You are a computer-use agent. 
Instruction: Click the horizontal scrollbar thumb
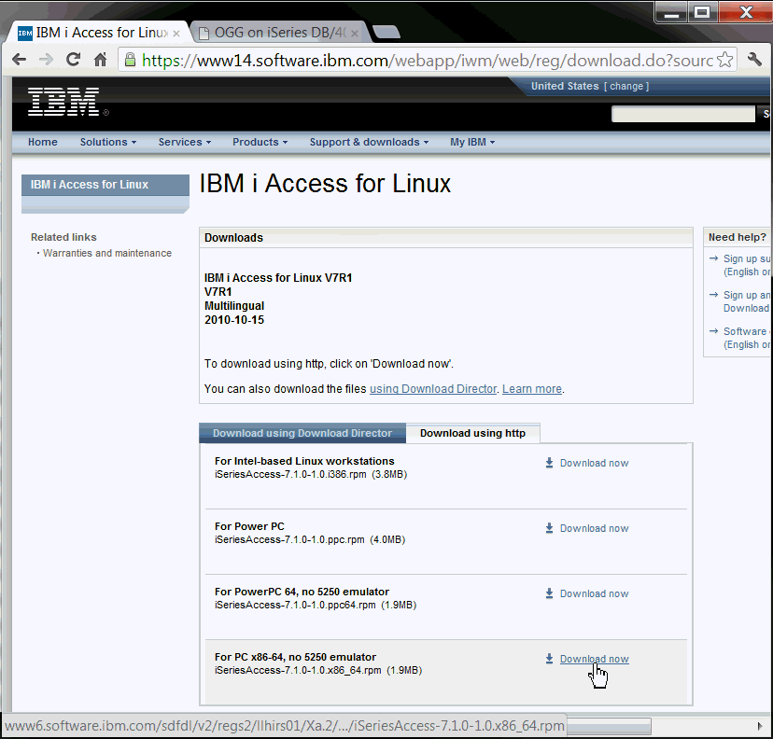pos(609,726)
